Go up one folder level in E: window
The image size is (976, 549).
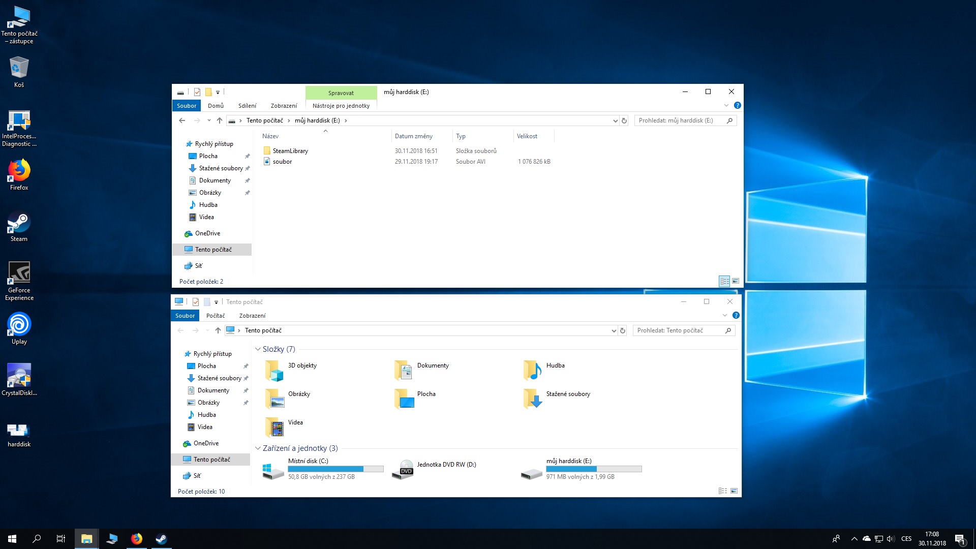(219, 120)
